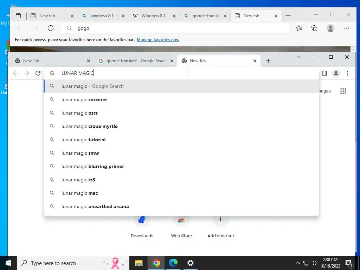The height and width of the screenshot is (270, 360).
Task: Close Edge Wikipedia Windows 8.1 tab
Action: (174, 16)
